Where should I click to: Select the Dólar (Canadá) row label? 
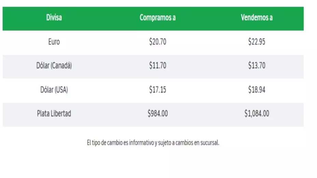tap(54, 66)
